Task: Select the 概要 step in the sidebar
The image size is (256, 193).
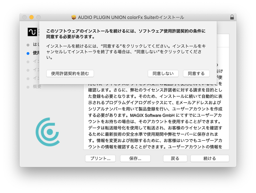Action: 37,87
